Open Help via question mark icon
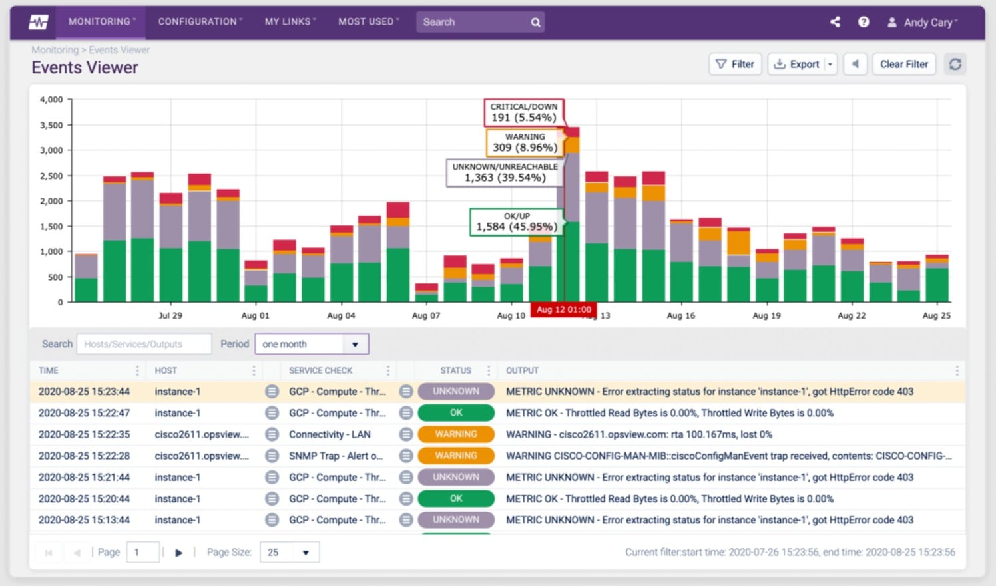 pyautogui.click(x=864, y=21)
